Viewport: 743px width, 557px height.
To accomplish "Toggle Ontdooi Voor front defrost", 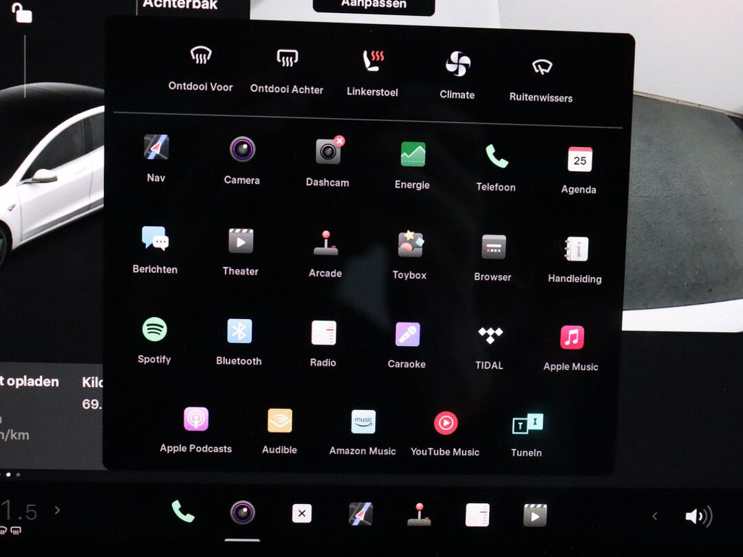I will pyautogui.click(x=201, y=56).
